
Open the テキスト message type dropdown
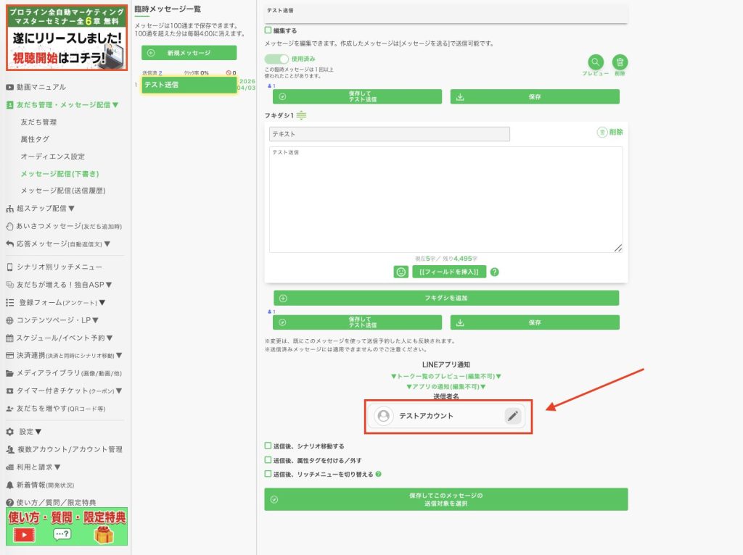pos(389,134)
